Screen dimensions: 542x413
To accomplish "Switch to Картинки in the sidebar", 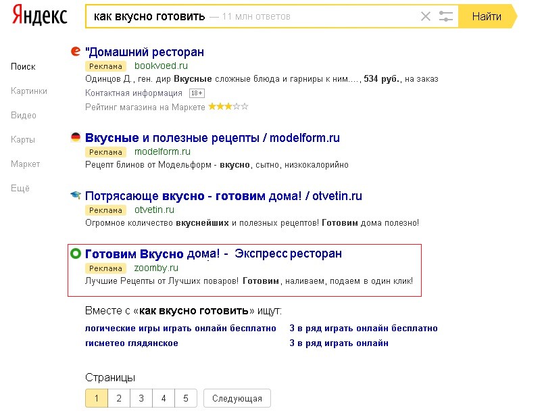I will point(29,91).
